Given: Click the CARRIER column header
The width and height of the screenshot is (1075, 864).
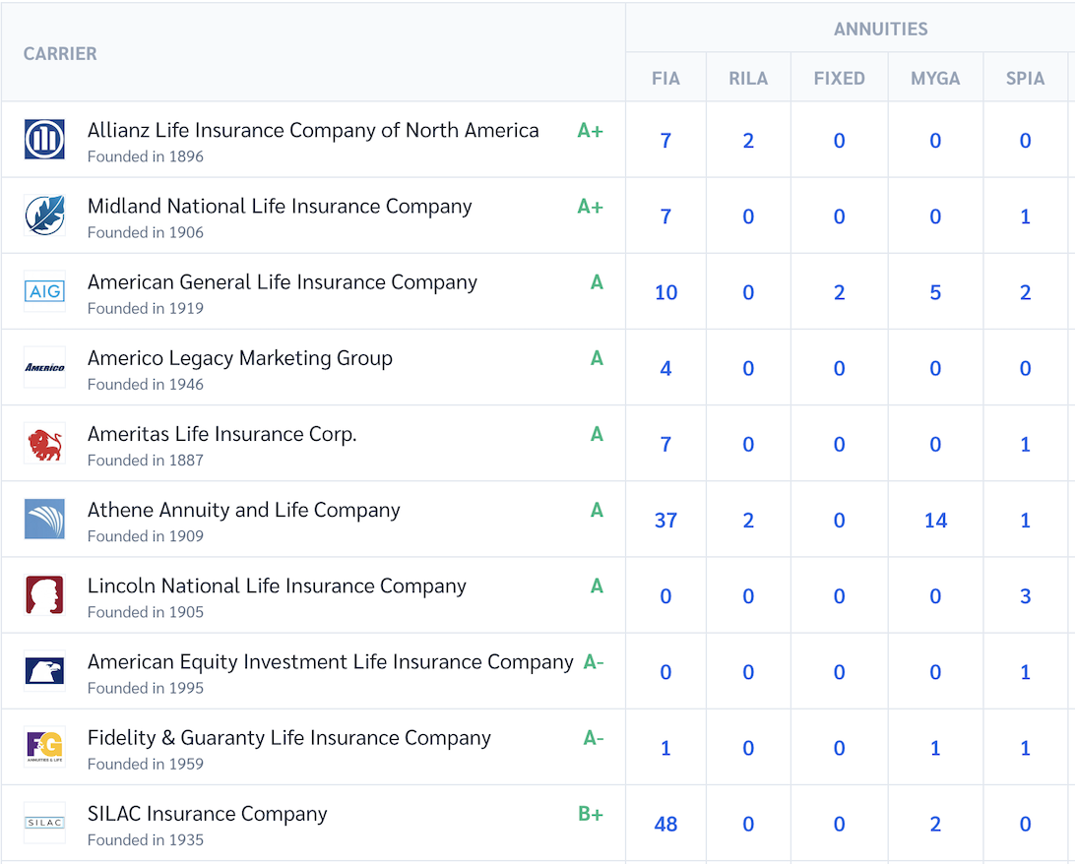Looking at the screenshot, I should (x=60, y=53).
